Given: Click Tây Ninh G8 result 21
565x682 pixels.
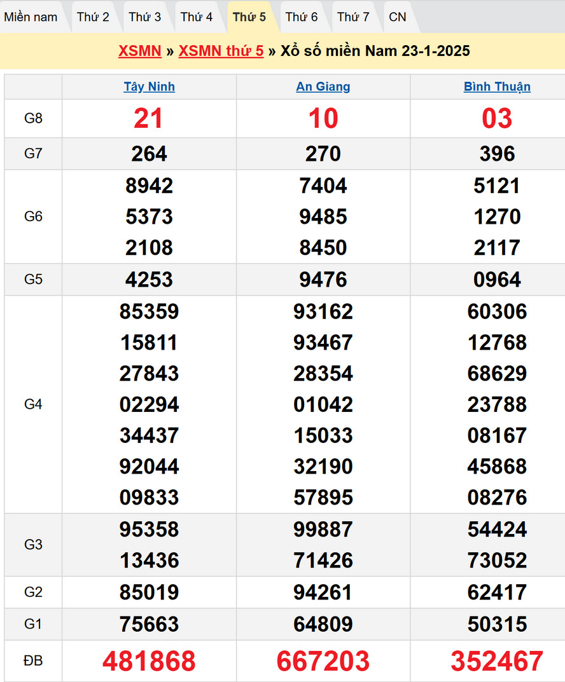Looking at the screenshot, I should 149,119.
